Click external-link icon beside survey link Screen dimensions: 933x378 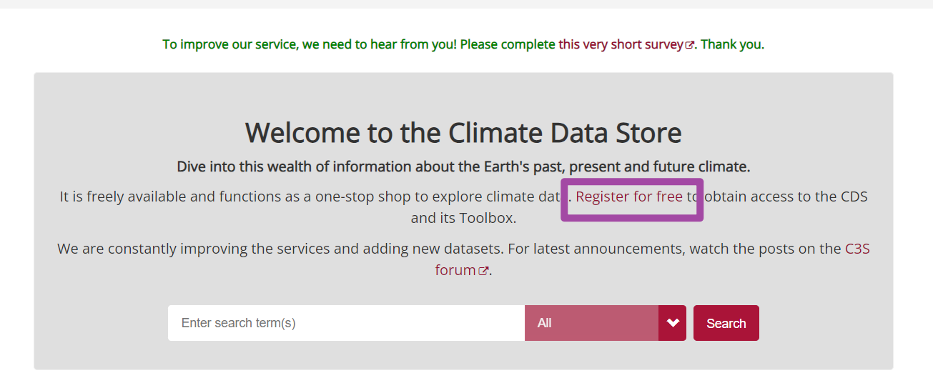[690, 45]
